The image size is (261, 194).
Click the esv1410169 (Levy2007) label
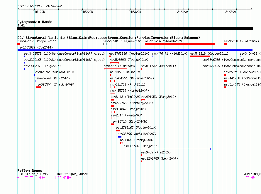coord(42,66)
